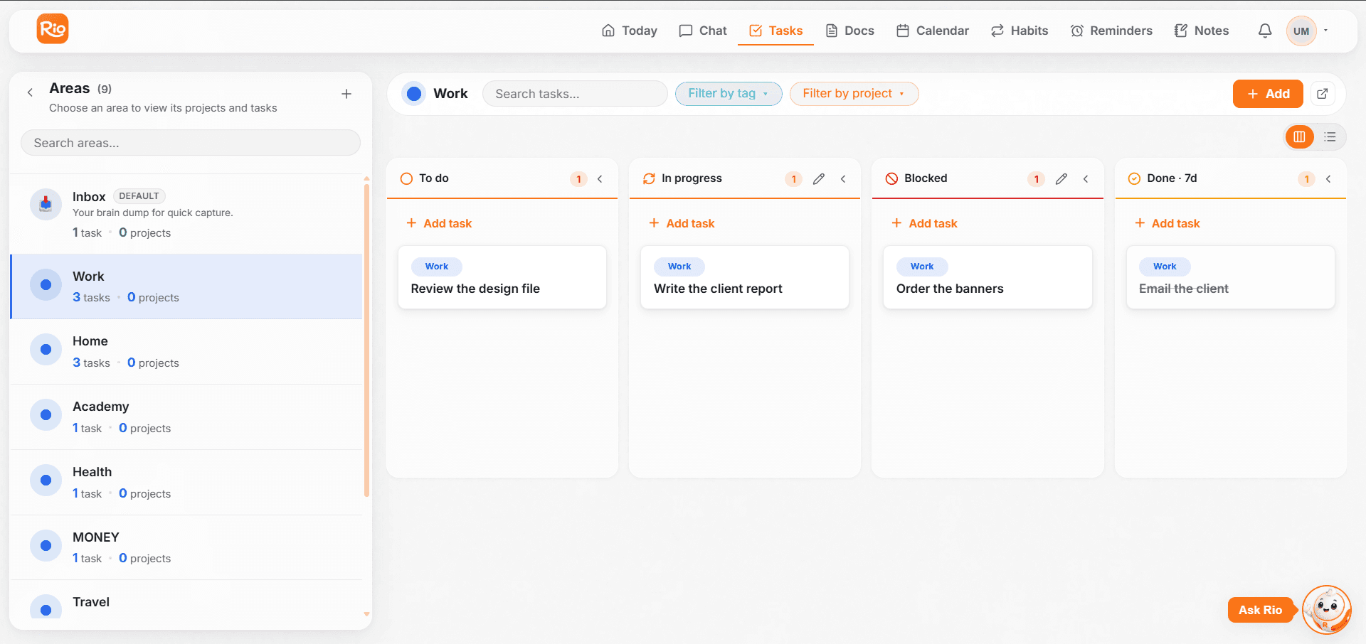The image size is (1366, 644).
Task: Click the Rio logo icon
Action: [53, 29]
